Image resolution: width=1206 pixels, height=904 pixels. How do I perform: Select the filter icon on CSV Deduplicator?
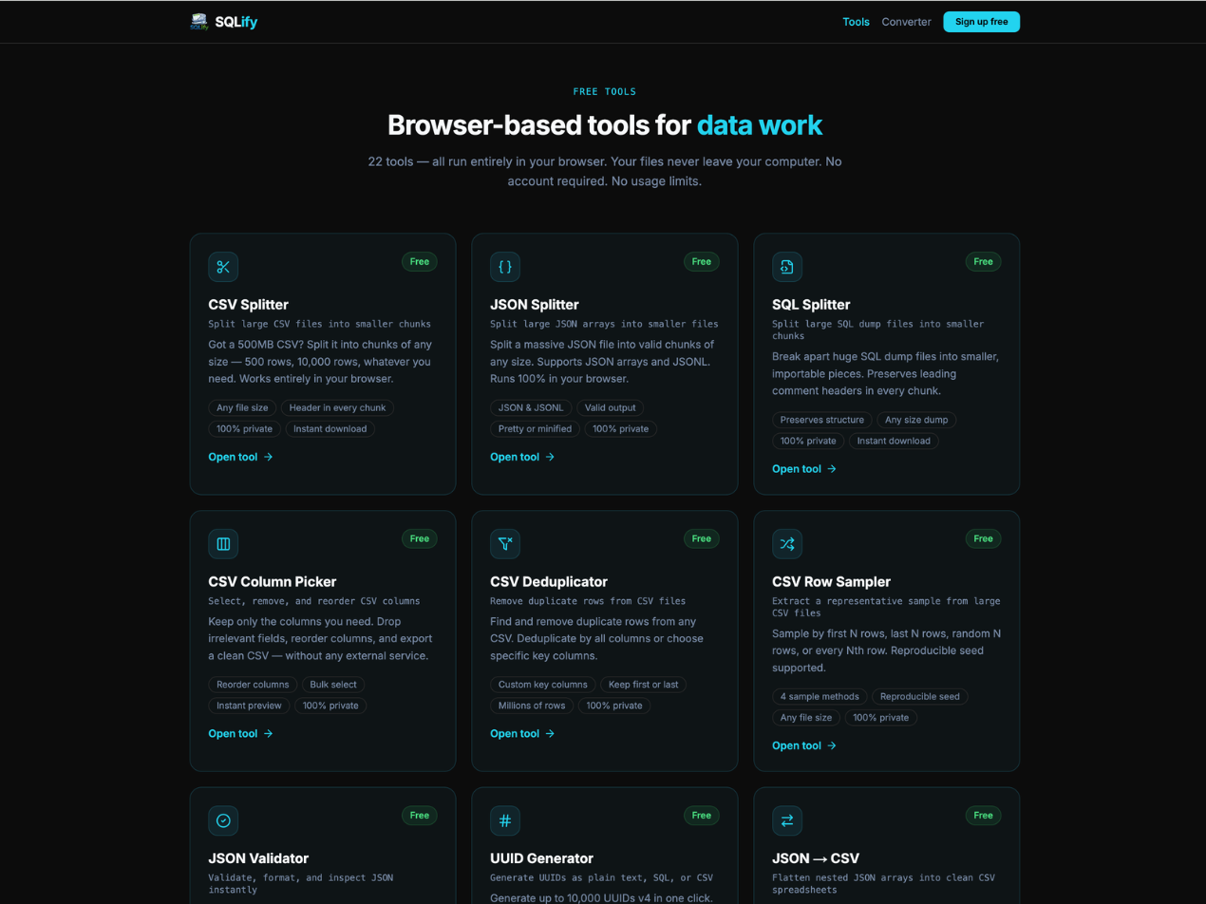click(505, 544)
